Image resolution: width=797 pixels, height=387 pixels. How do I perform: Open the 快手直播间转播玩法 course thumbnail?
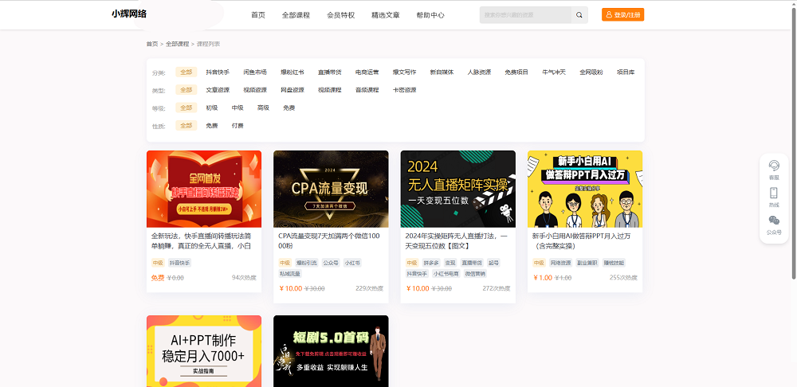(x=204, y=189)
